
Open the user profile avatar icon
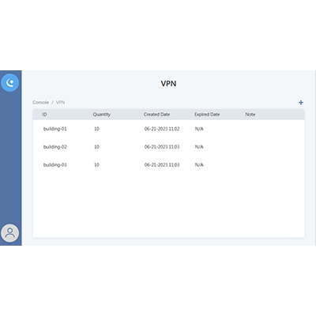click(10, 233)
